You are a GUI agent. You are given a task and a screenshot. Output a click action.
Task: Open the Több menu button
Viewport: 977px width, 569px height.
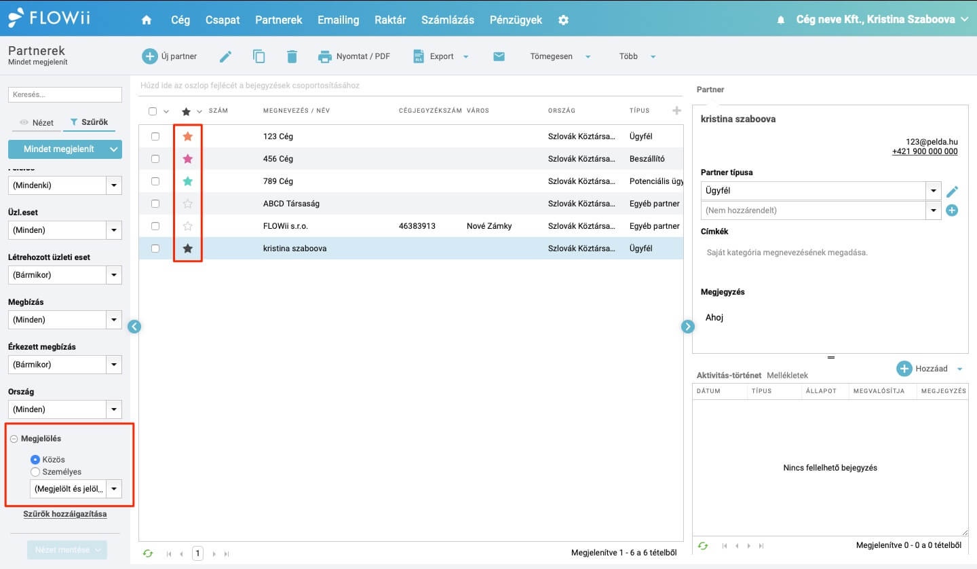(x=638, y=56)
